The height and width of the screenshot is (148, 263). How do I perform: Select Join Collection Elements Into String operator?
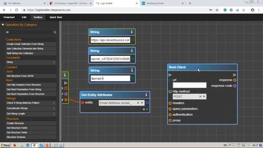click(x=31, y=49)
